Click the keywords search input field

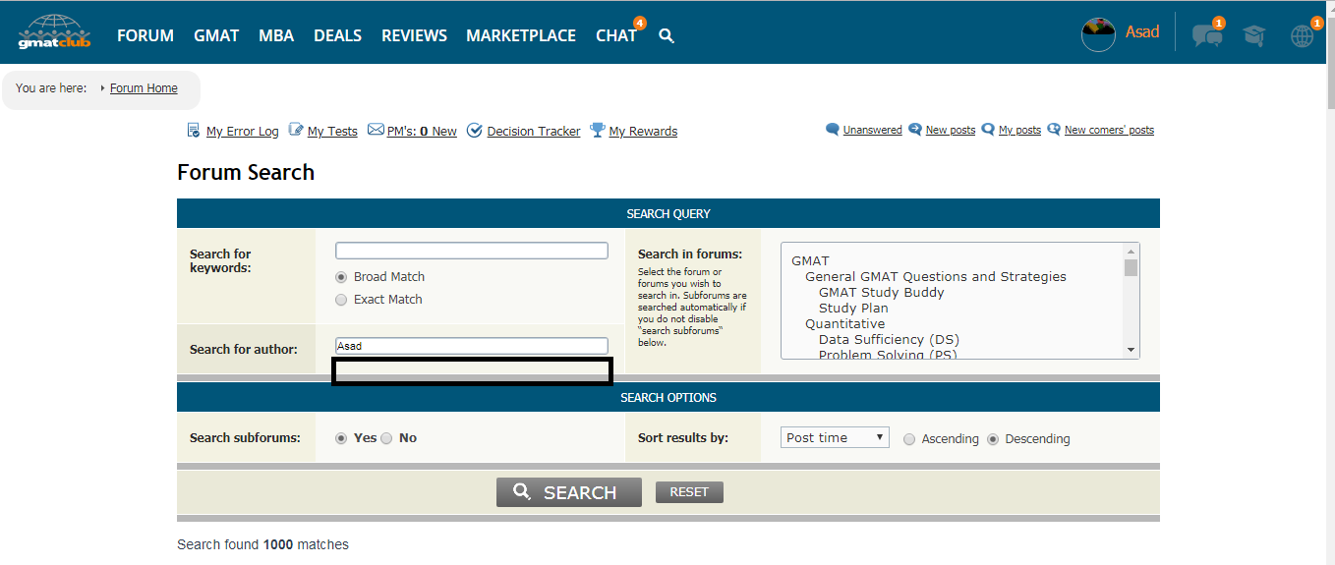[x=472, y=251]
